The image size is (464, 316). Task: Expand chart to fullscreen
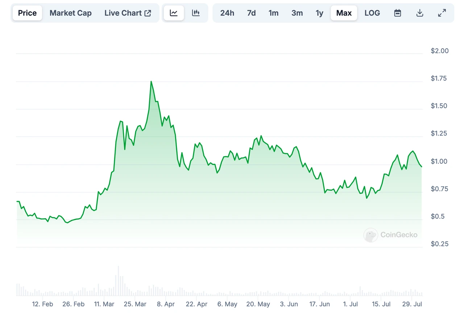(x=442, y=13)
